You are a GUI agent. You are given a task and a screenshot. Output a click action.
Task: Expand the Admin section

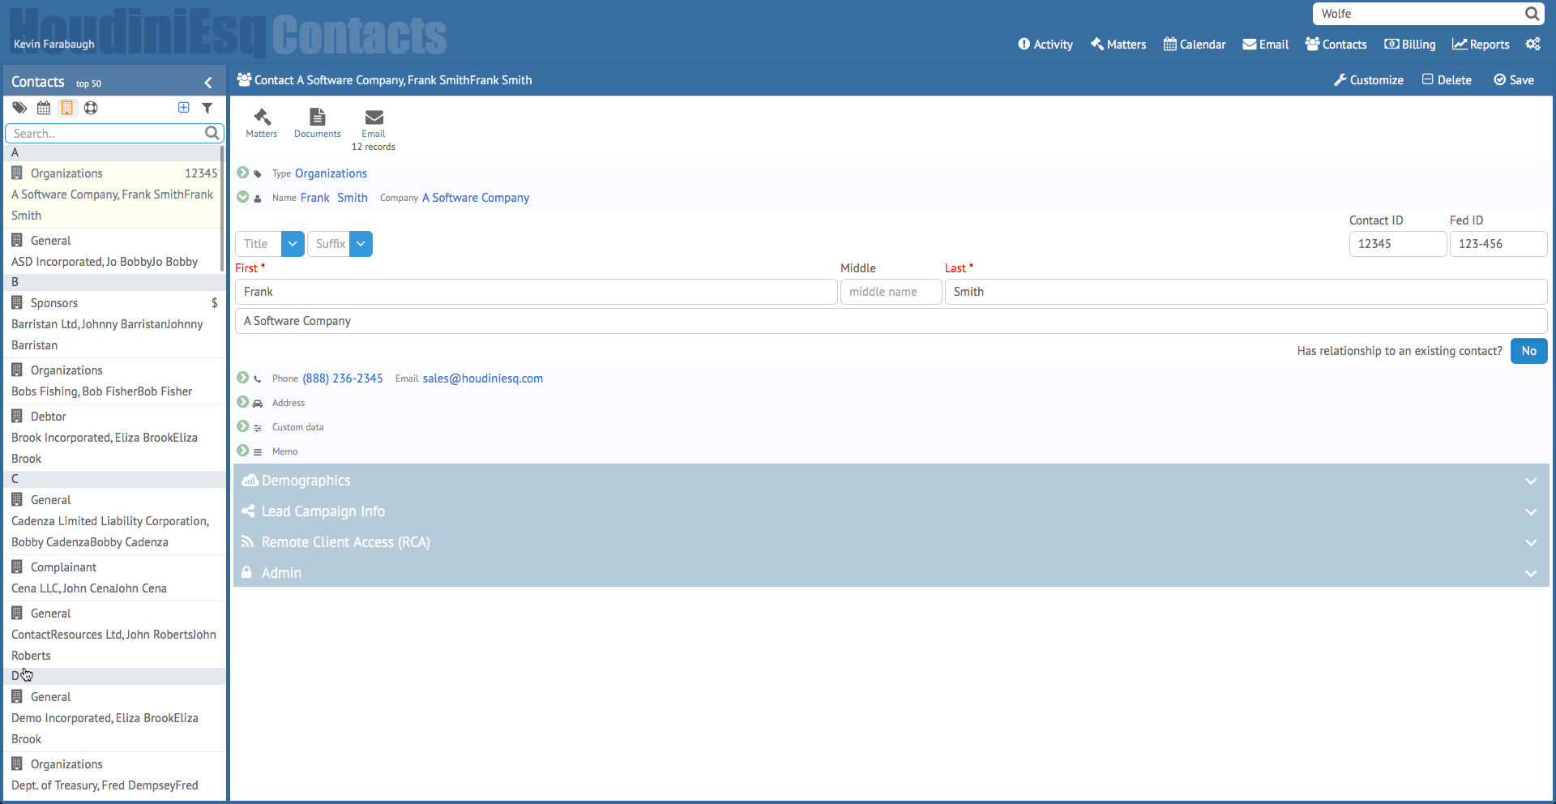tap(891, 573)
